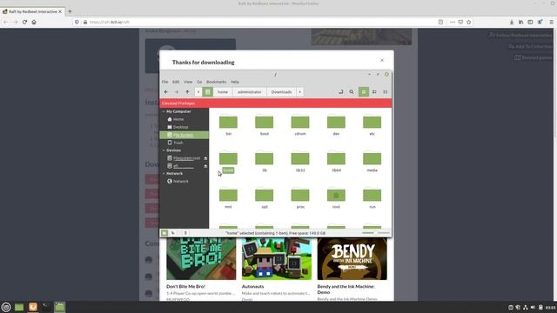Switch to compact view

coord(385,92)
